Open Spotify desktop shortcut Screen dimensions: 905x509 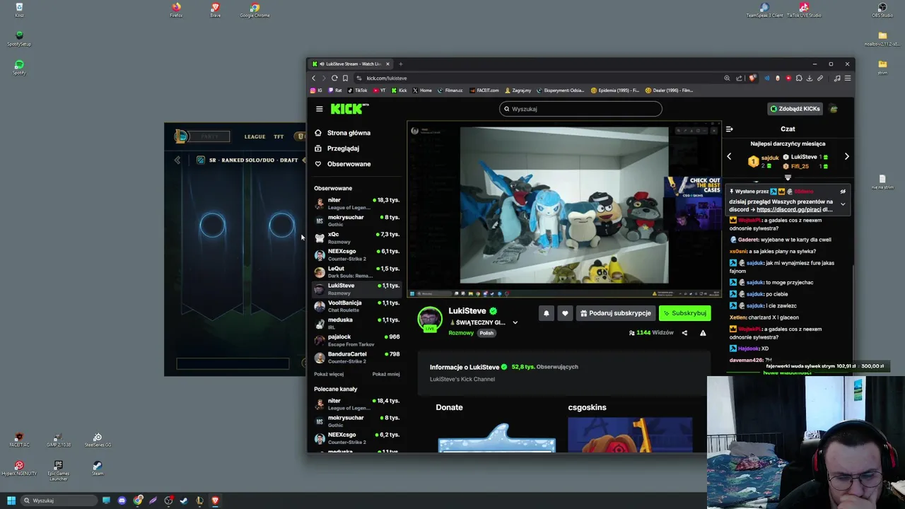click(x=19, y=67)
